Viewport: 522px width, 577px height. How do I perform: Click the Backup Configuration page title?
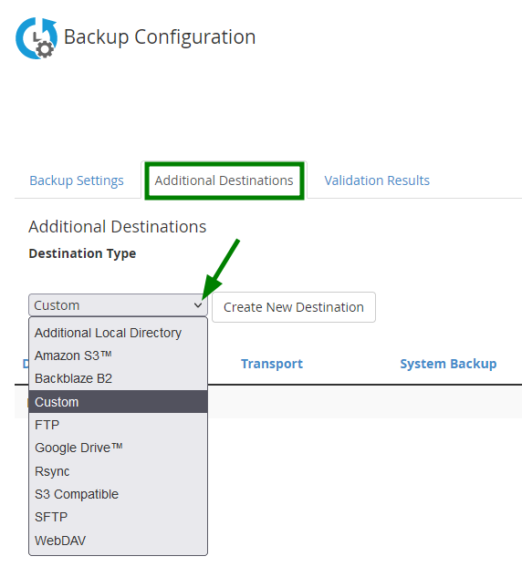click(x=160, y=37)
